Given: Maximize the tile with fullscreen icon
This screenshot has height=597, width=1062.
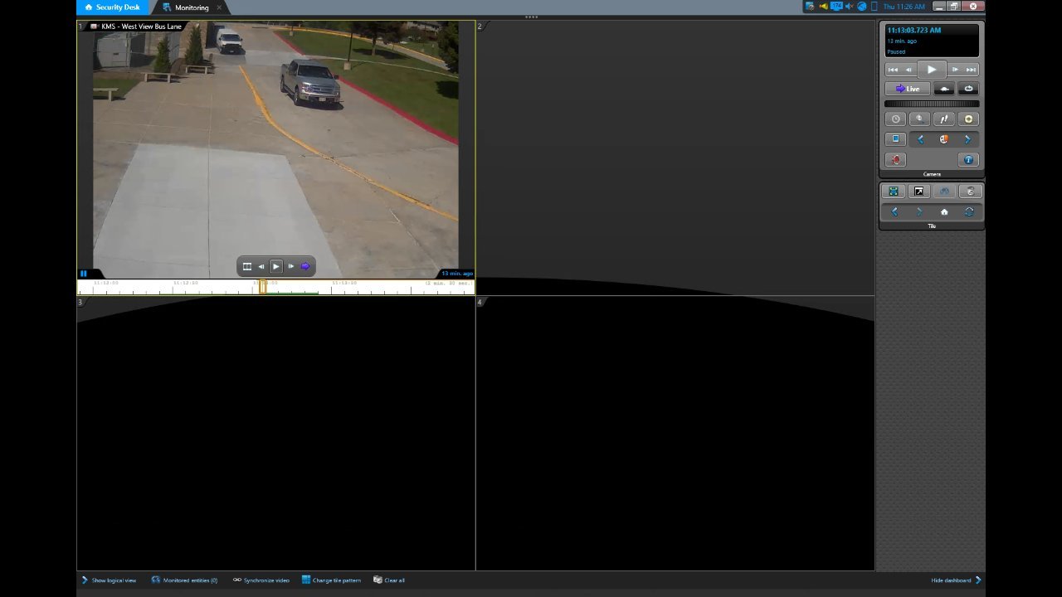Looking at the screenshot, I should point(894,192).
